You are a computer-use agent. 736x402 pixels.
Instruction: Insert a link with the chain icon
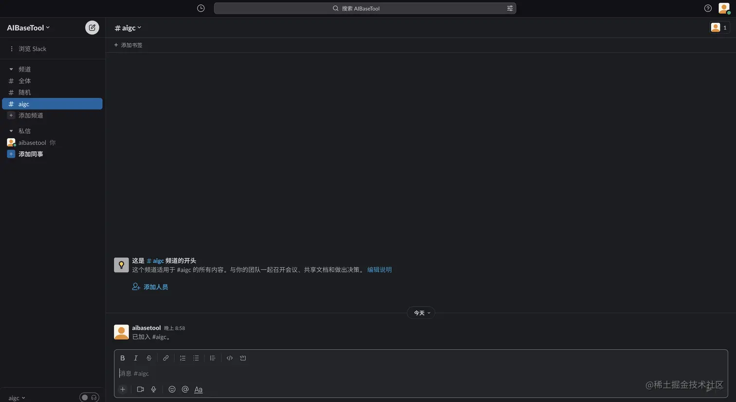click(x=166, y=358)
